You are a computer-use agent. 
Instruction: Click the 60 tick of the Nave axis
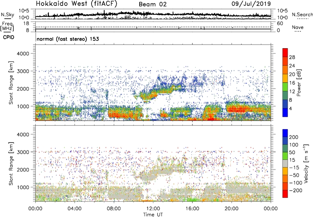tap(280, 24)
